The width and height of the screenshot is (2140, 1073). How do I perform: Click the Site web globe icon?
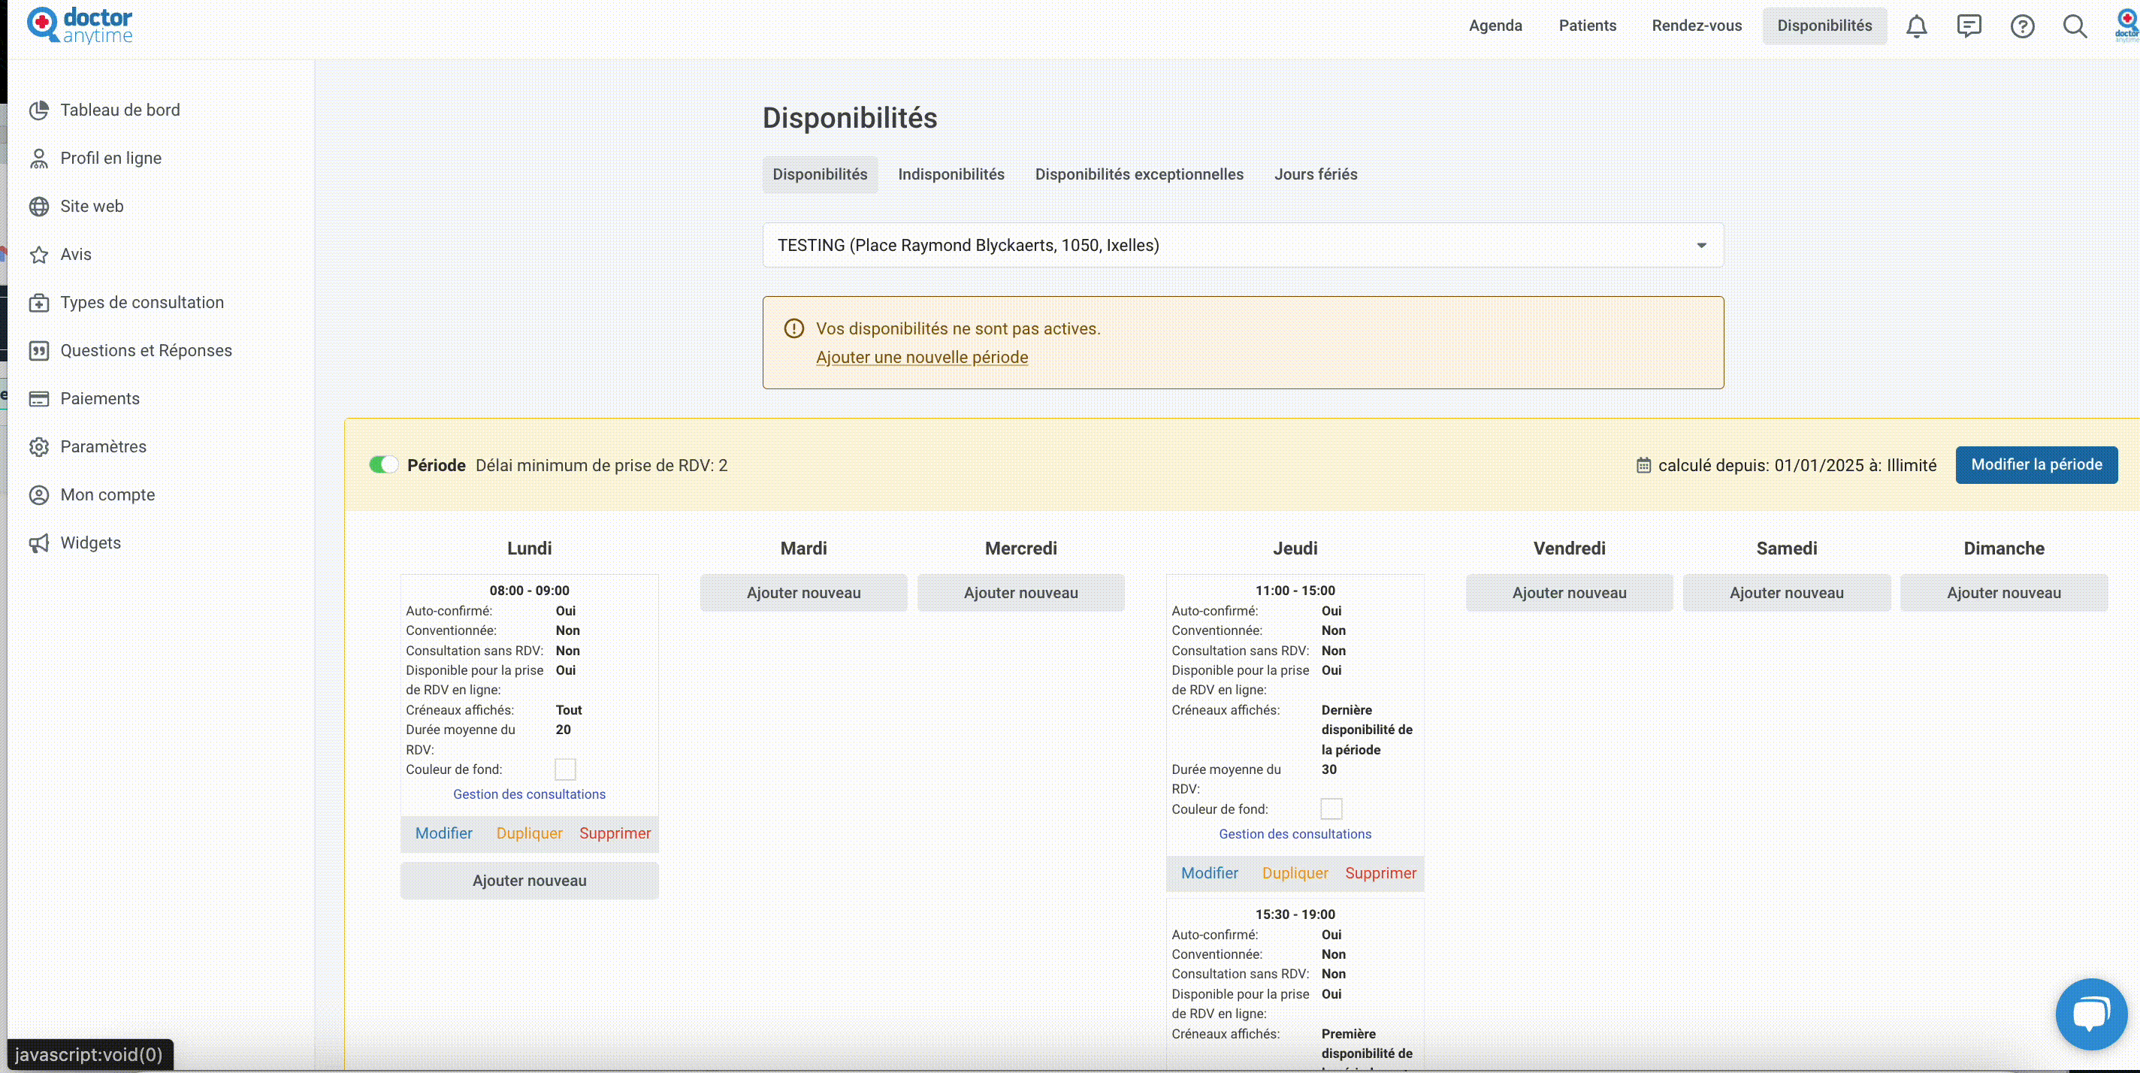pyautogui.click(x=39, y=206)
